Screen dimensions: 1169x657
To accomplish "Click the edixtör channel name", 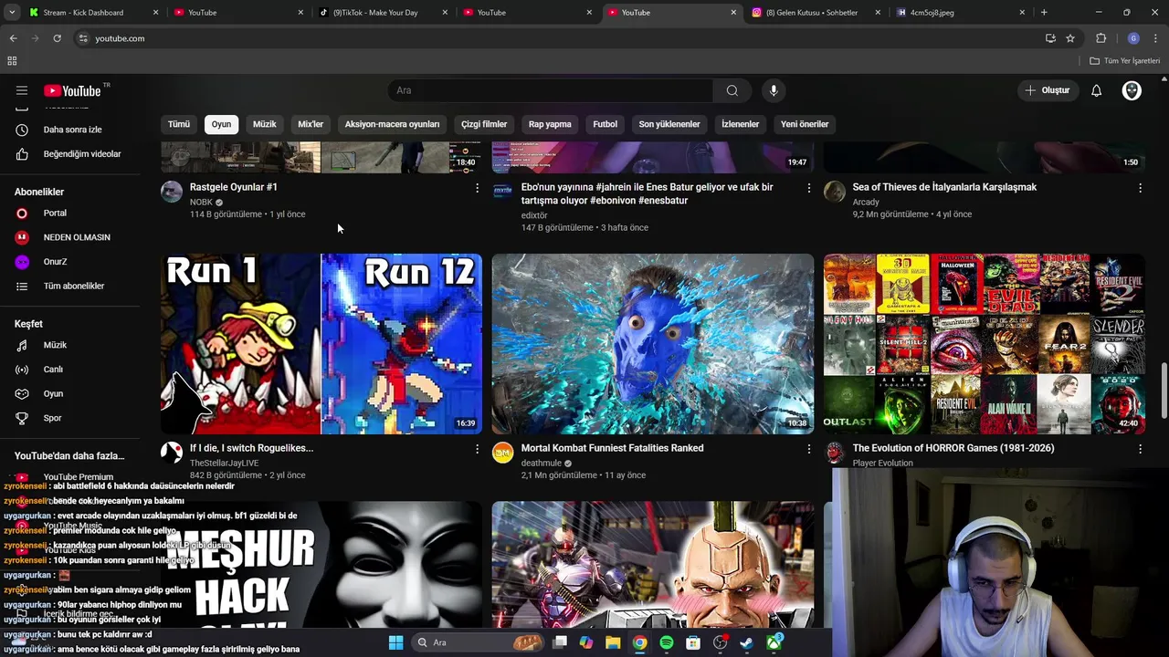I will pyautogui.click(x=534, y=215).
